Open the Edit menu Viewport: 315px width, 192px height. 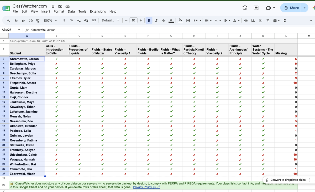tap(24, 11)
